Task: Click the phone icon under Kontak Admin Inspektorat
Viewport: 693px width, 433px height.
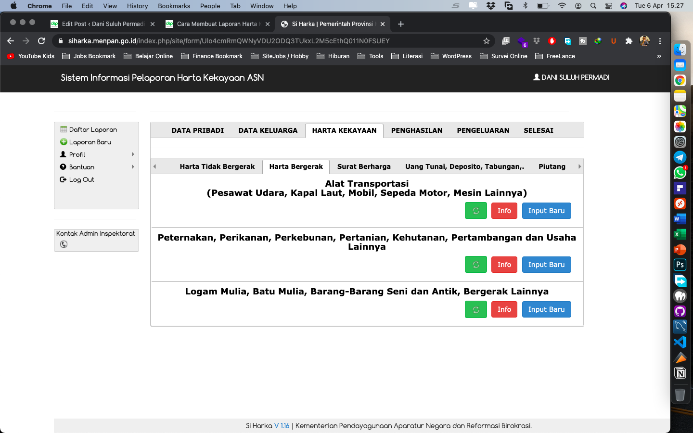Action: [x=64, y=244]
